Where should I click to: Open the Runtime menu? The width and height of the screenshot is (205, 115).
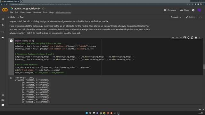[x=37, y=12]
